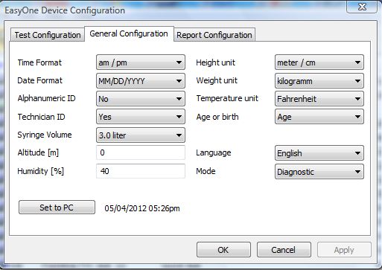Click the Syringe Volume label

45,135
